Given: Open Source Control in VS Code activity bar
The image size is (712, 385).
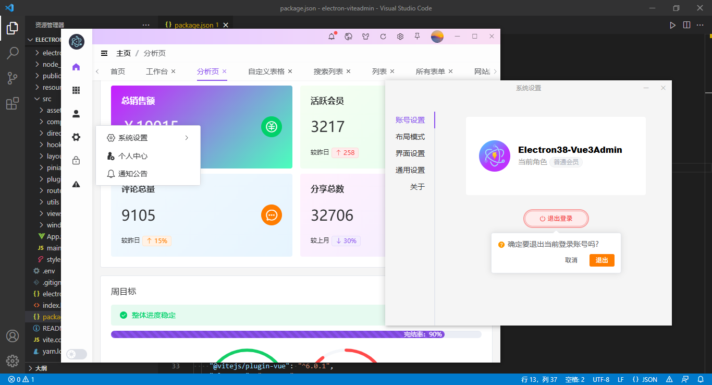Looking at the screenshot, I should [13, 78].
